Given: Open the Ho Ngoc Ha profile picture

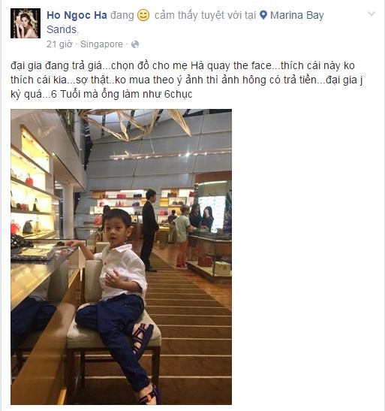Looking at the screenshot, I should (x=26, y=23).
